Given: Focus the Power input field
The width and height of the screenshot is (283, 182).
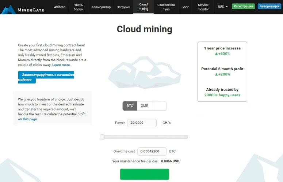Looking at the screenshot, I should pos(142,123).
